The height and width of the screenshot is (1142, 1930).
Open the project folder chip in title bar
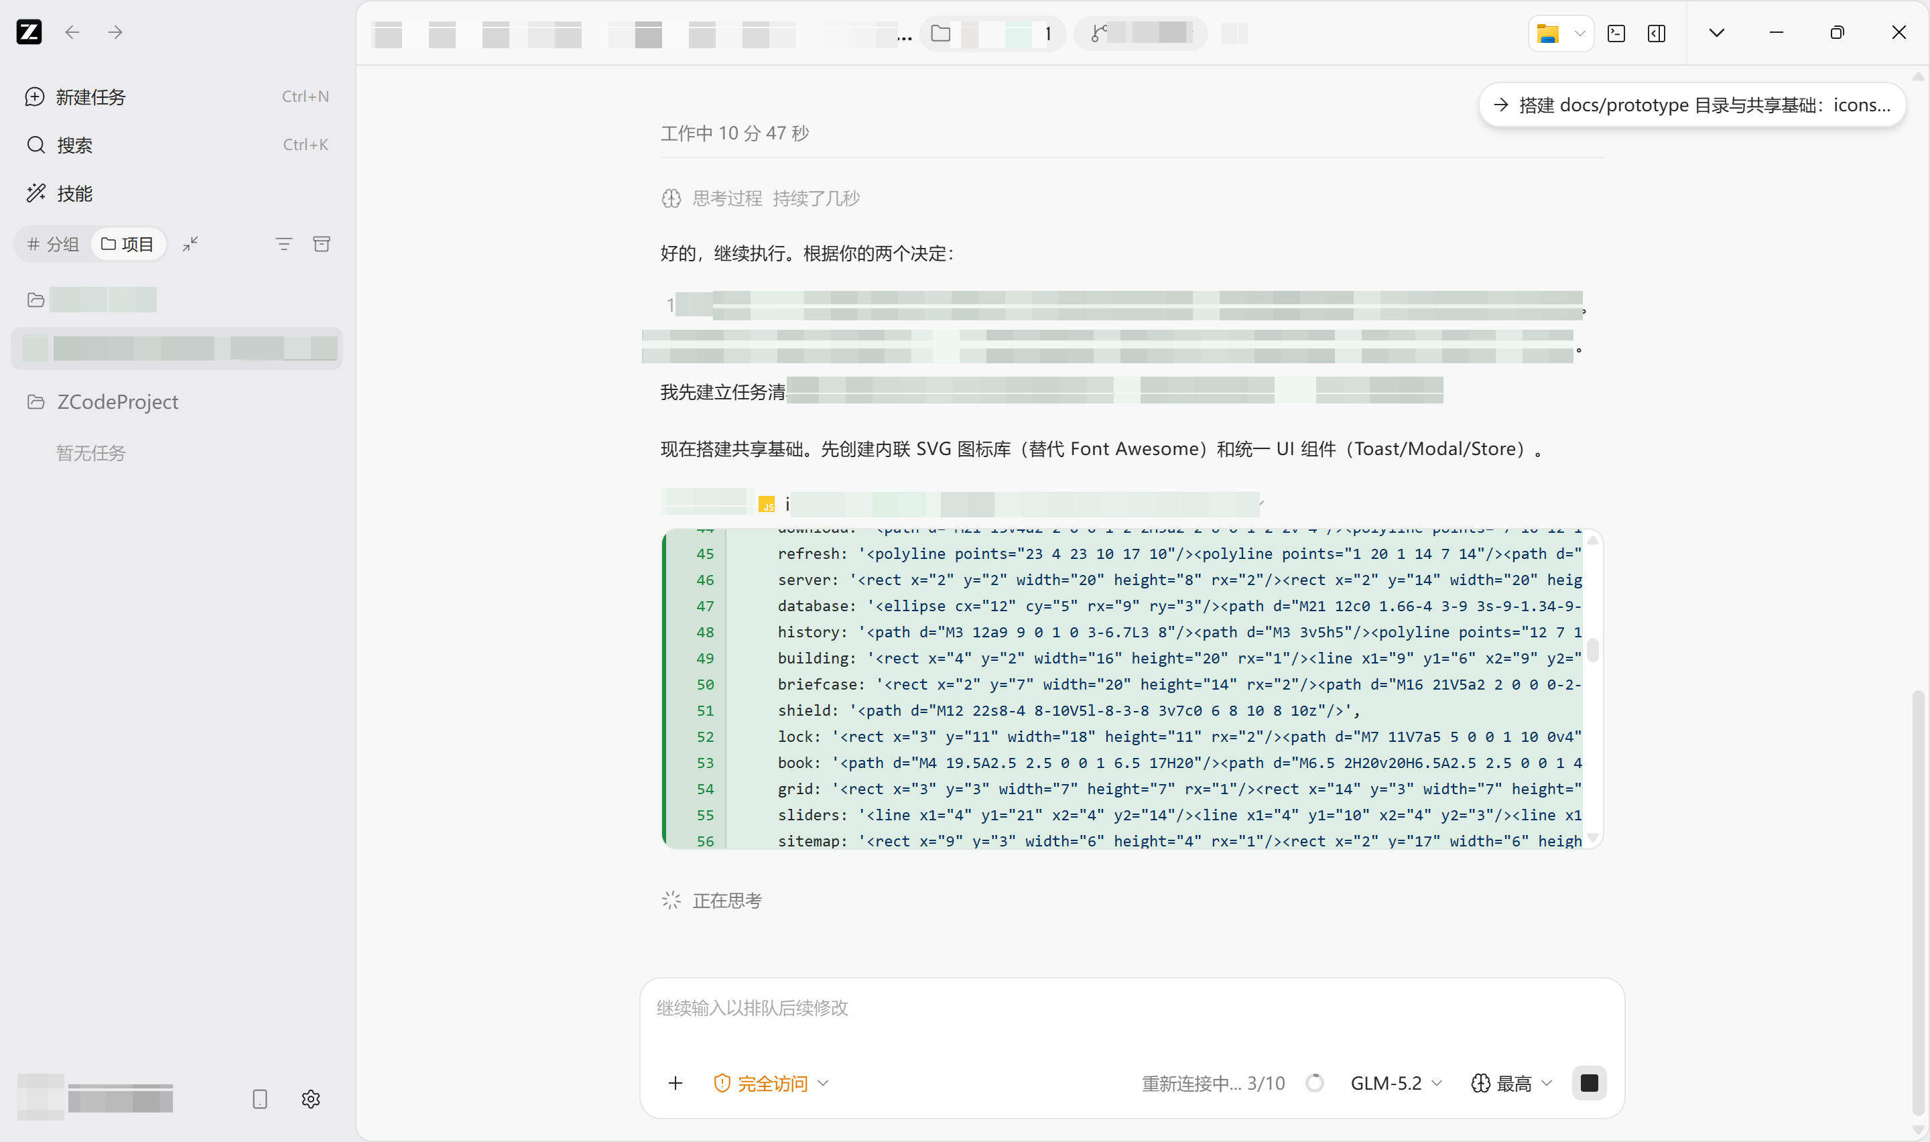coord(992,33)
